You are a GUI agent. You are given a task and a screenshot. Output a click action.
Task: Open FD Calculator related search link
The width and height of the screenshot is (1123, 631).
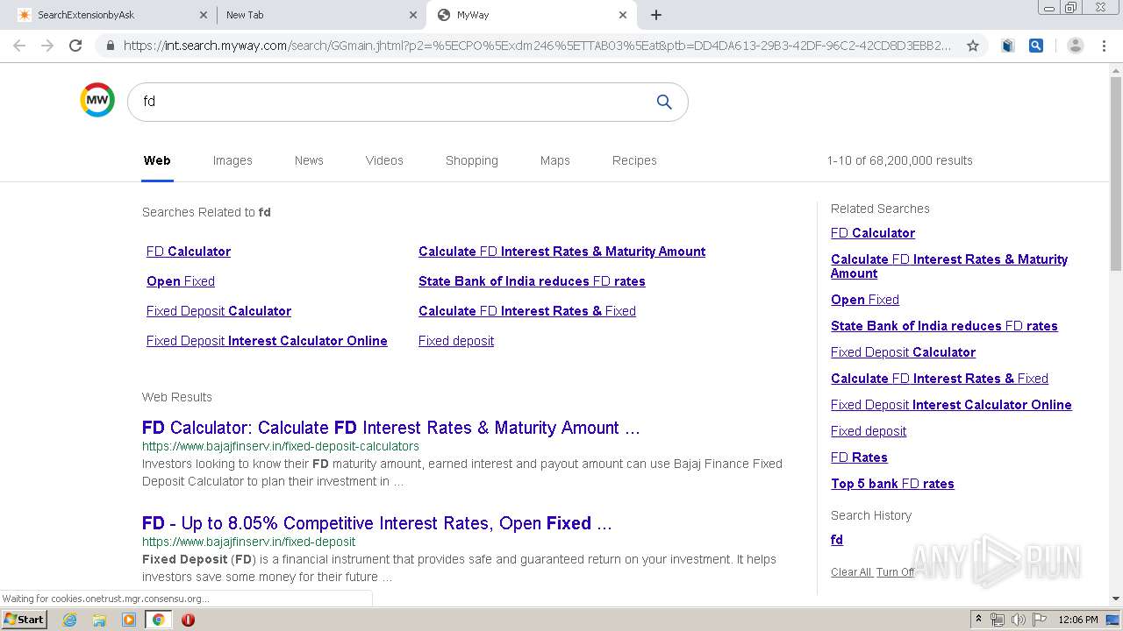click(x=189, y=252)
